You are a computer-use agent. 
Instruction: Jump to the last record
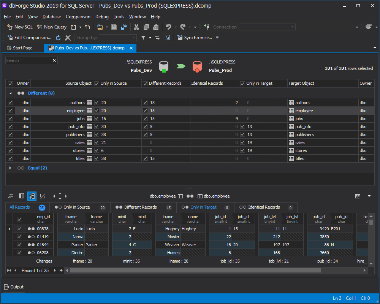pos(61,270)
